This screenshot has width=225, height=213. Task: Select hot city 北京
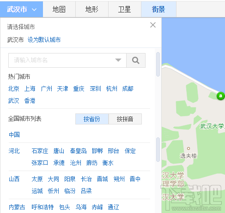14,89
